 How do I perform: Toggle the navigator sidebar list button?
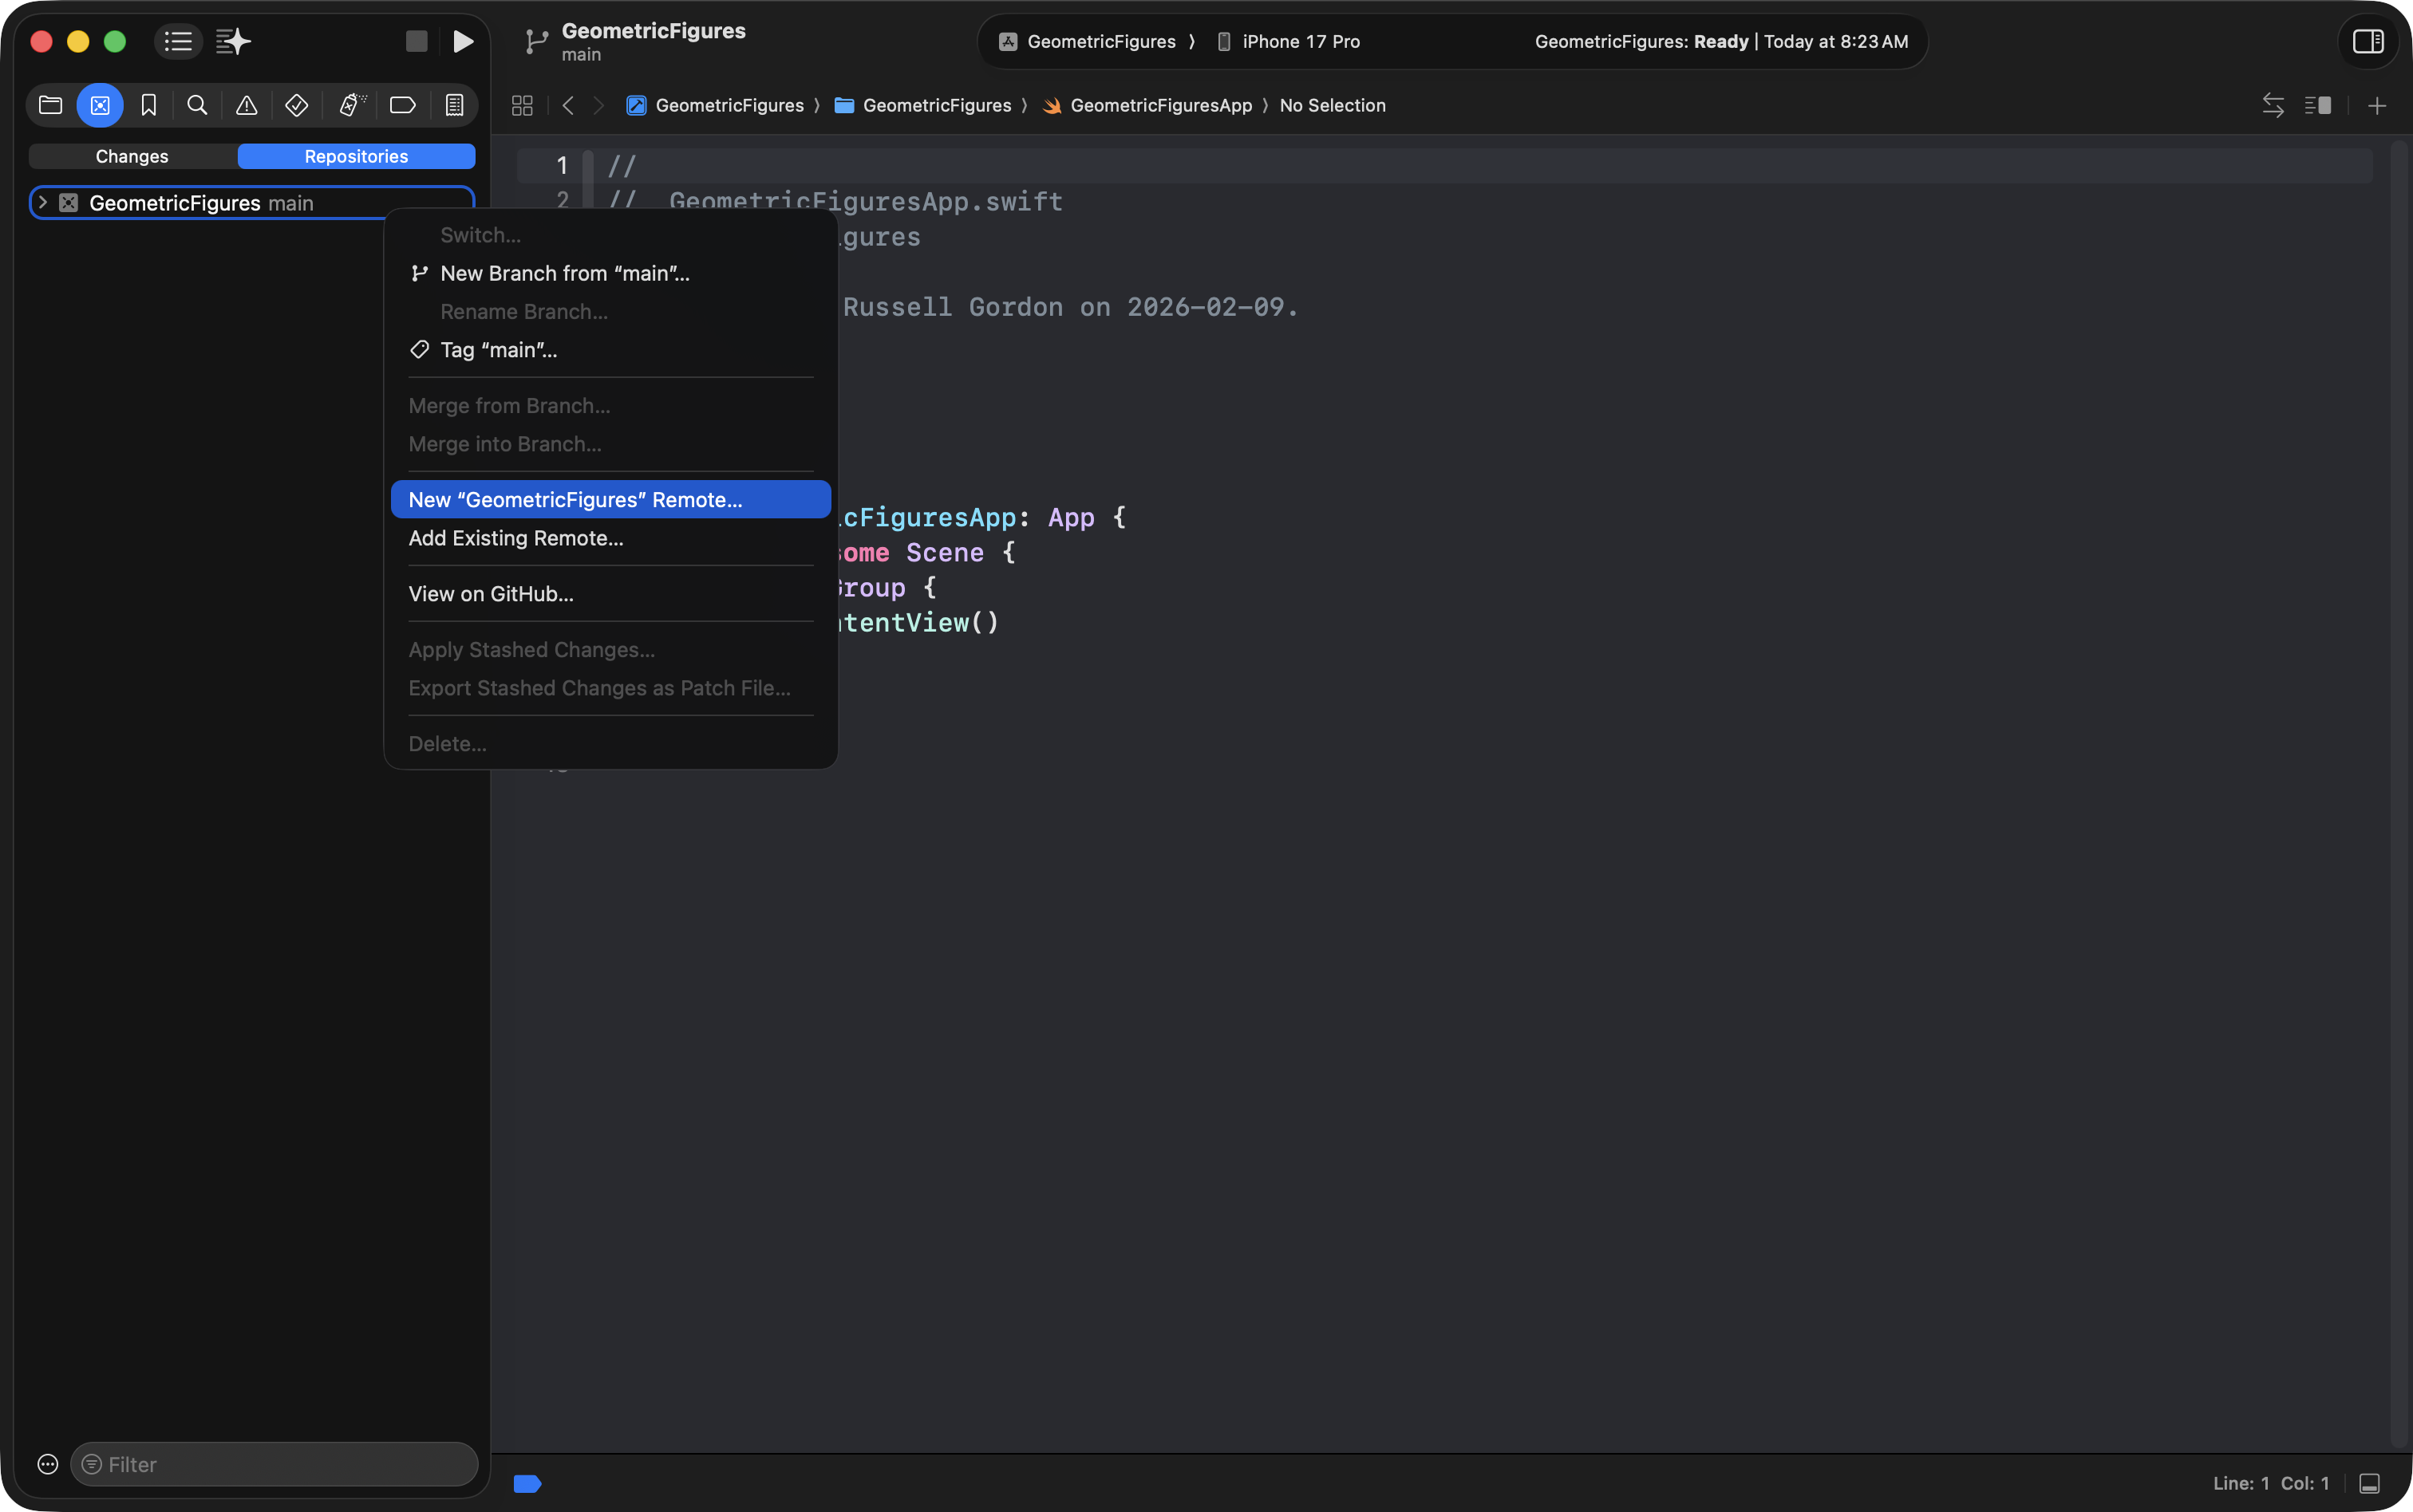[178, 41]
